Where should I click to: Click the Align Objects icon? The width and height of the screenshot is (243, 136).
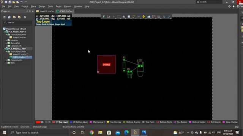[x=124, y=17]
